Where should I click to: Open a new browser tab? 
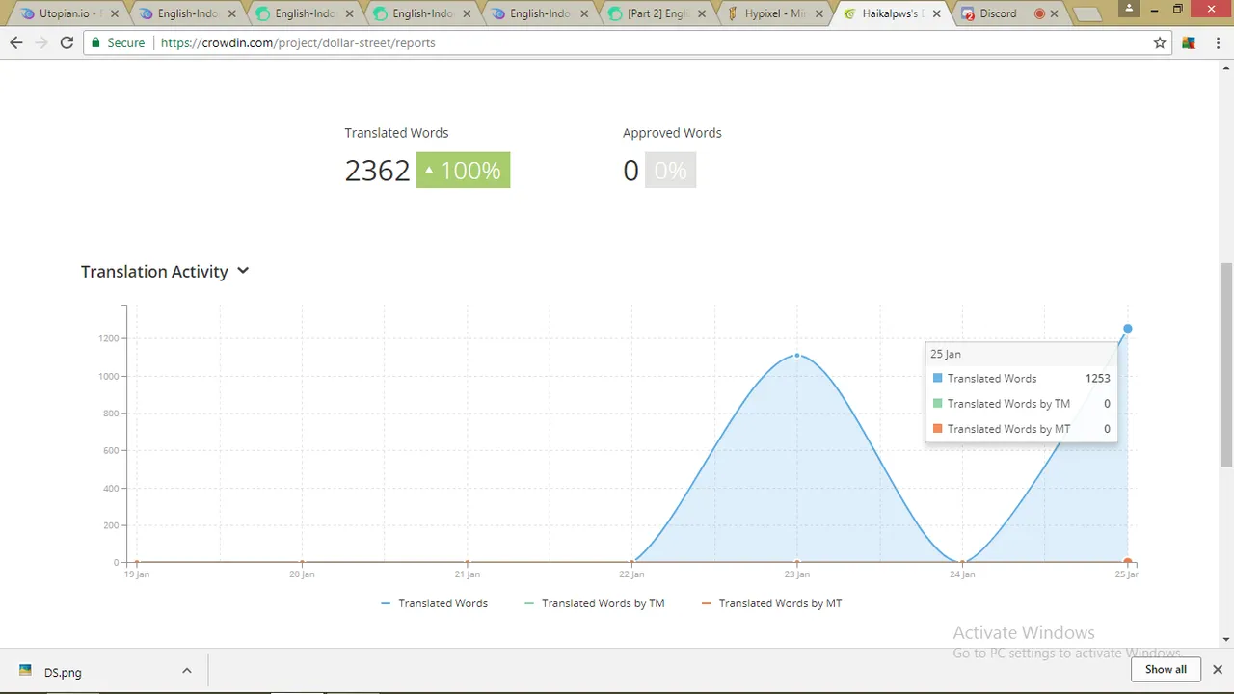[1086, 13]
